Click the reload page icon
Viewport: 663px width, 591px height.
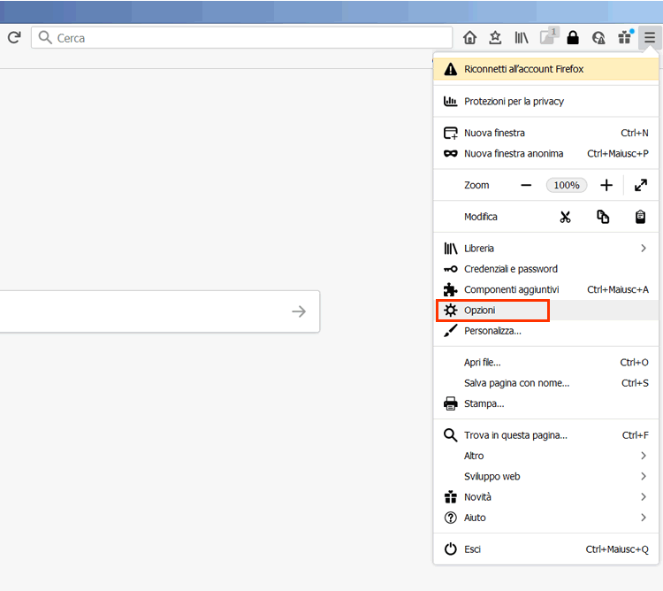pos(14,38)
